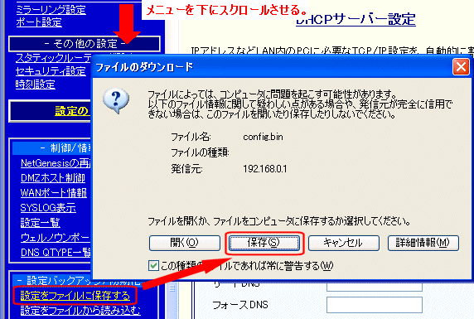
Task: Click the 開く(O) open button
Action: coord(185,243)
